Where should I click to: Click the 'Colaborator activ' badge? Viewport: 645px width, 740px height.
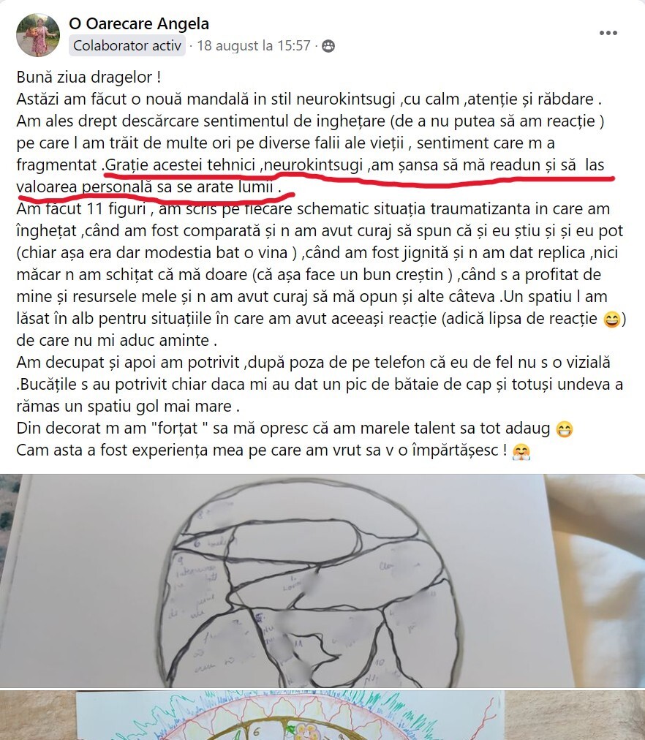pos(127,46)
